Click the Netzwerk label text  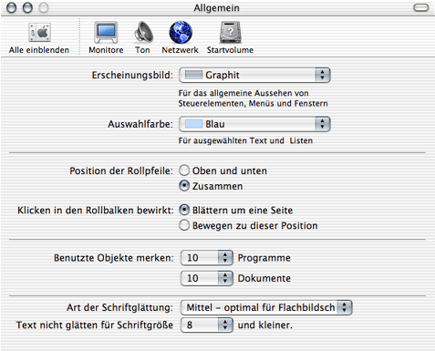pos(180,50)
